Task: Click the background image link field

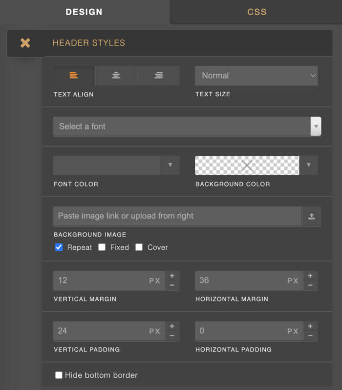Action: 177,216
